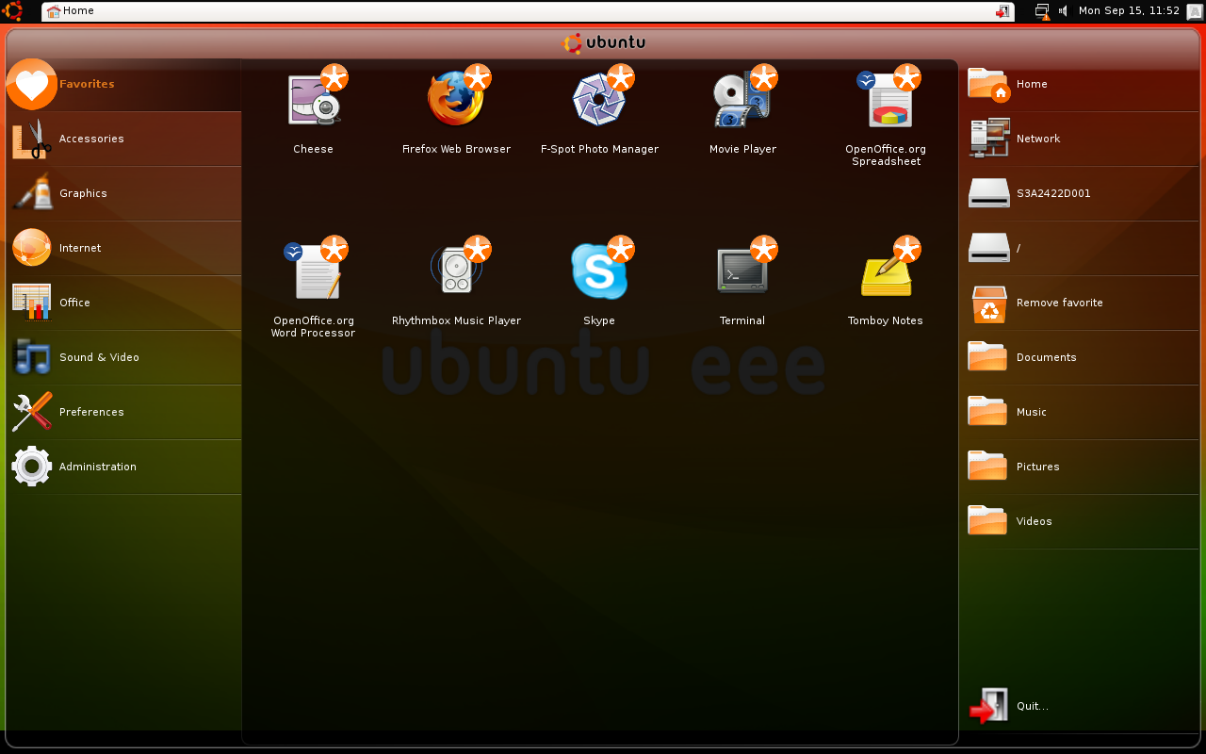Open the root filesystem drive
Viewport: 1206px width, 754px height.
pyautogui.click(x=1082, y=249)
